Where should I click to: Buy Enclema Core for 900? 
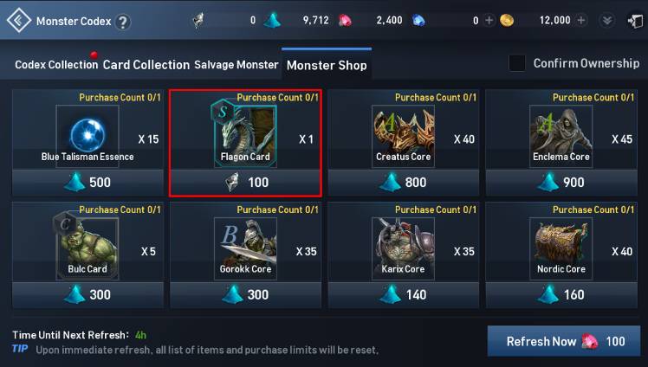(x=561, y=183)
